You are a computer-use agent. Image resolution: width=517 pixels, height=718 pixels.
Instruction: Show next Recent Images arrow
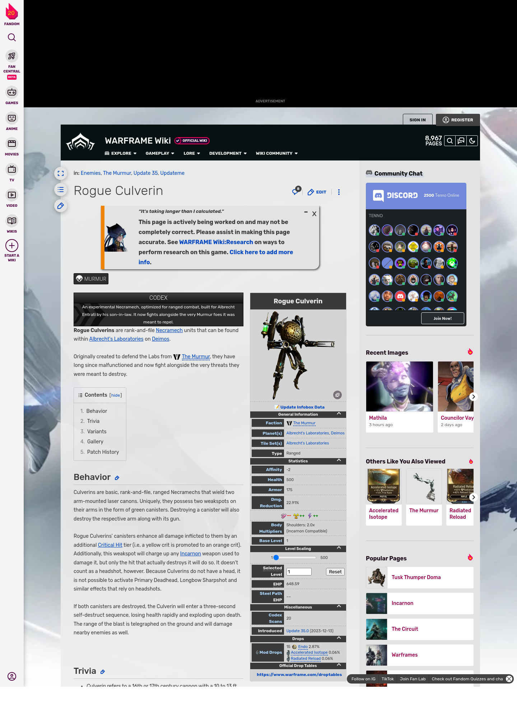474,397
